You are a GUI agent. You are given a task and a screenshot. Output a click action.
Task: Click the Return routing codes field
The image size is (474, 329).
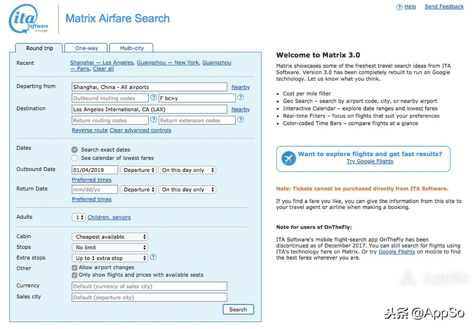pyautogui.click(x=110, y=121)
